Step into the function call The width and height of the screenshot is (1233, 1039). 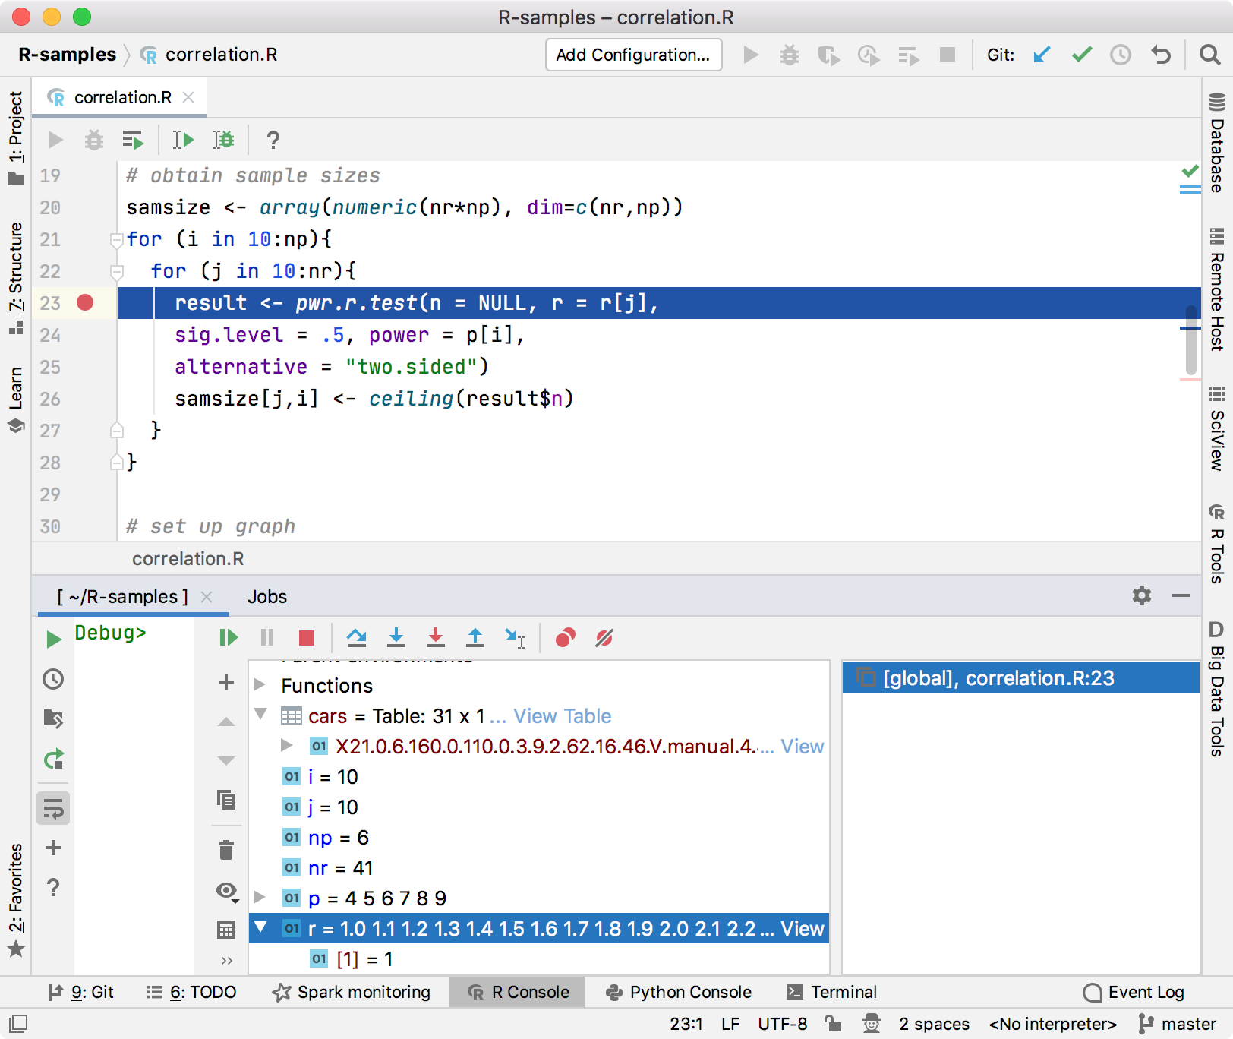click(396, 638)
